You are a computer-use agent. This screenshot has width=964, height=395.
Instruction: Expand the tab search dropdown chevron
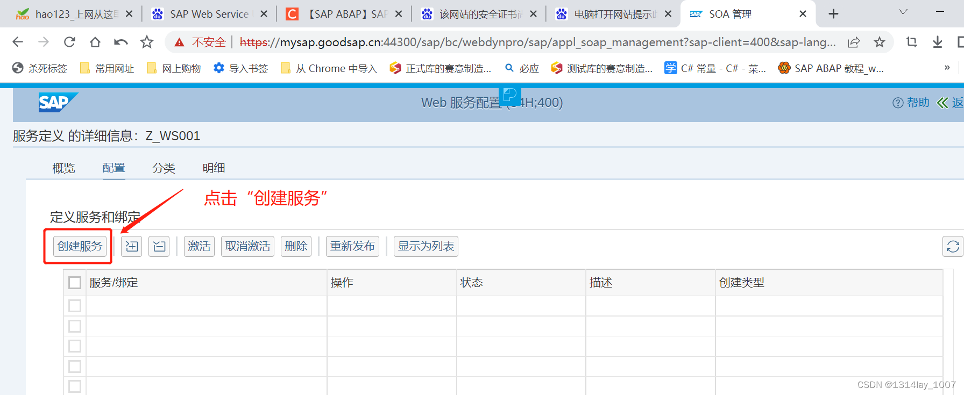pos(903,12)
